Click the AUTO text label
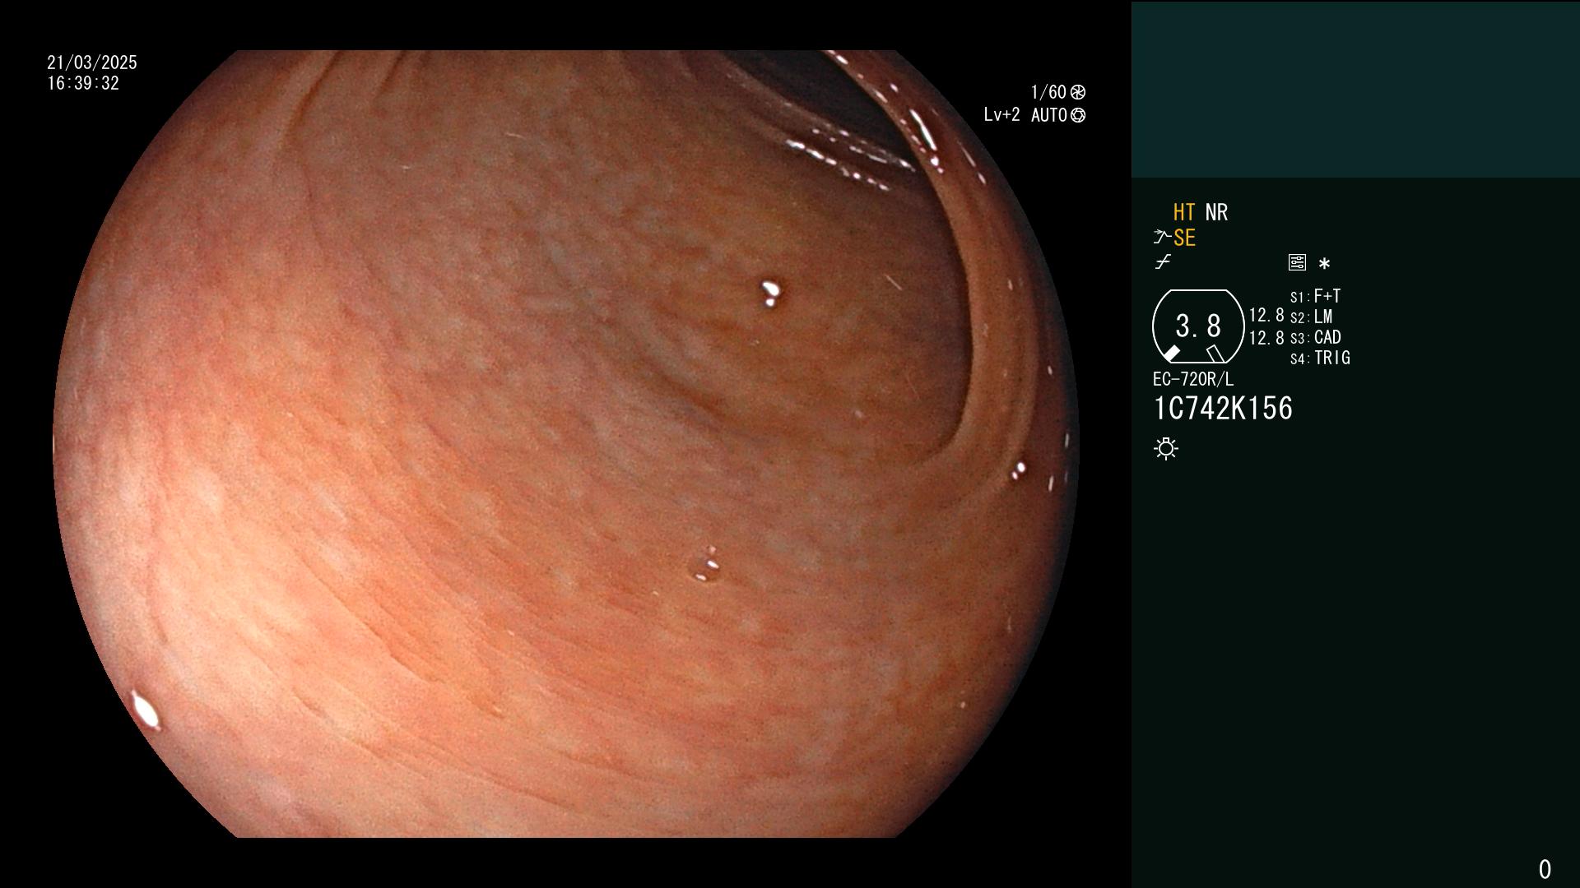 (1049, 115)
